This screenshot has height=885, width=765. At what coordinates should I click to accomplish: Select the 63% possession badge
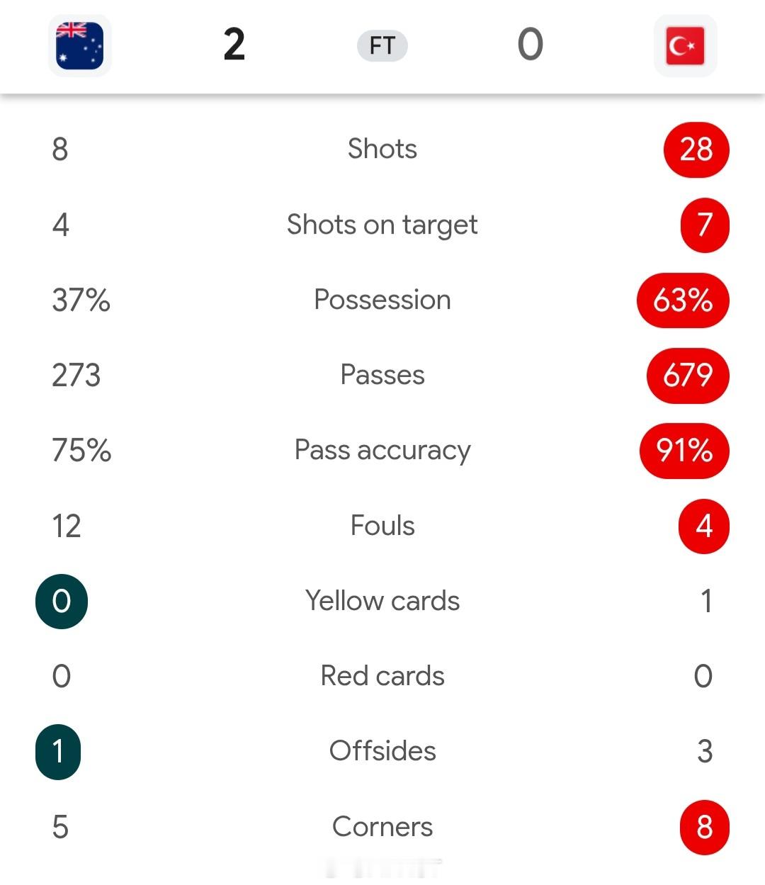(x=683, y=300)
